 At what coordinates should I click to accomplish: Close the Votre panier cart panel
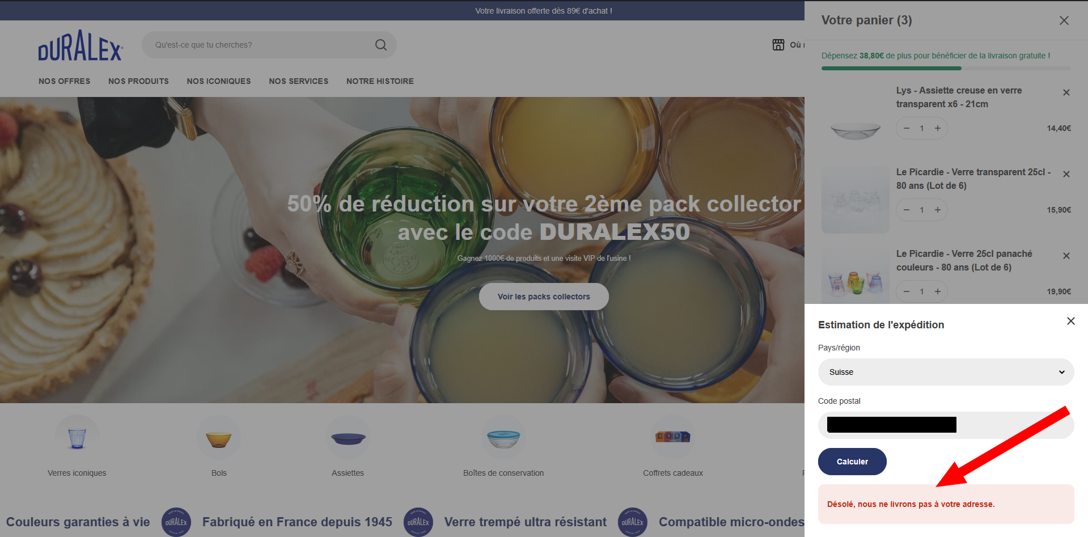tap(1064, 20)
